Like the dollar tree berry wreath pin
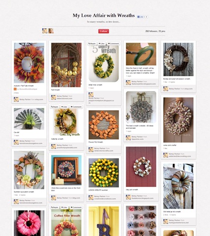 tap(102, 44)
